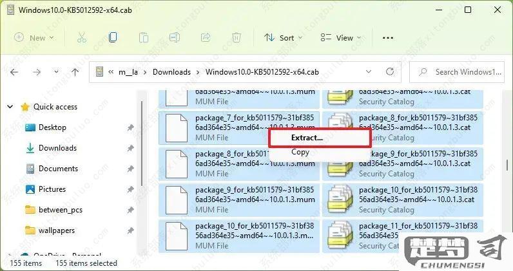Open the See more (three dots) menu

coord(388,38)
